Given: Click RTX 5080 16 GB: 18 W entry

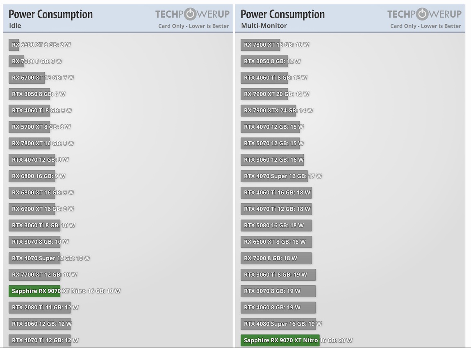Looking at the screenshot, I should (276, 225).
